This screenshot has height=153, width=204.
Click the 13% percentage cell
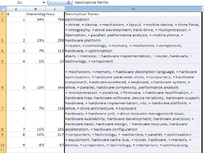(35, 32)
